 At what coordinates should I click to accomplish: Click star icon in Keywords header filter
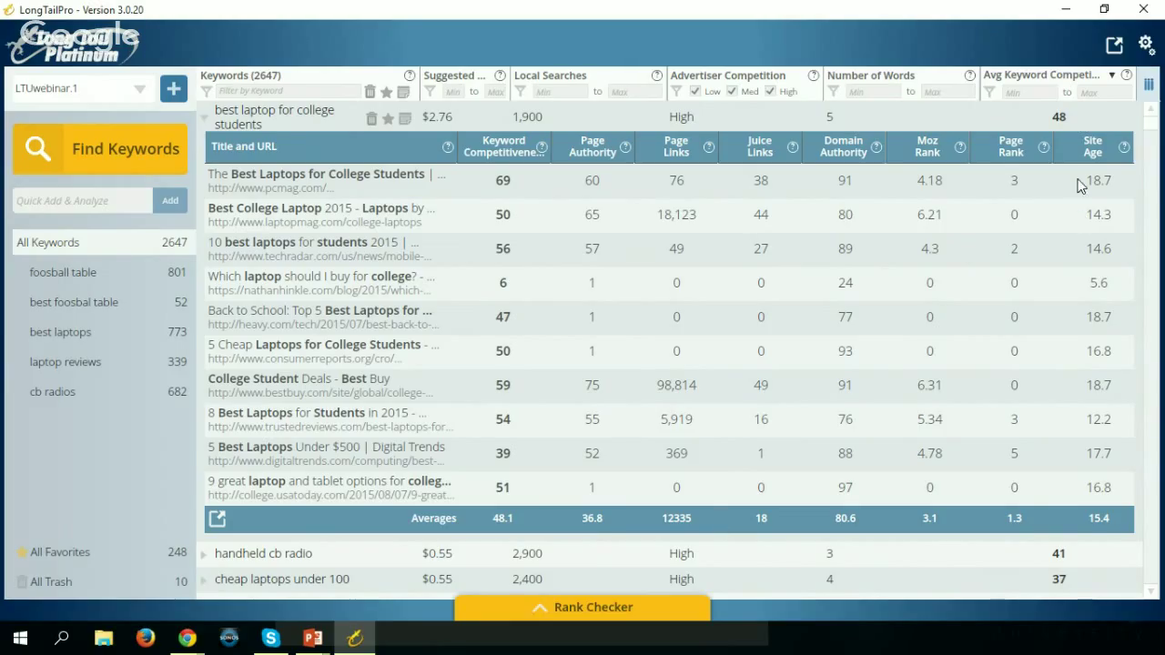(x=386, y=92)
